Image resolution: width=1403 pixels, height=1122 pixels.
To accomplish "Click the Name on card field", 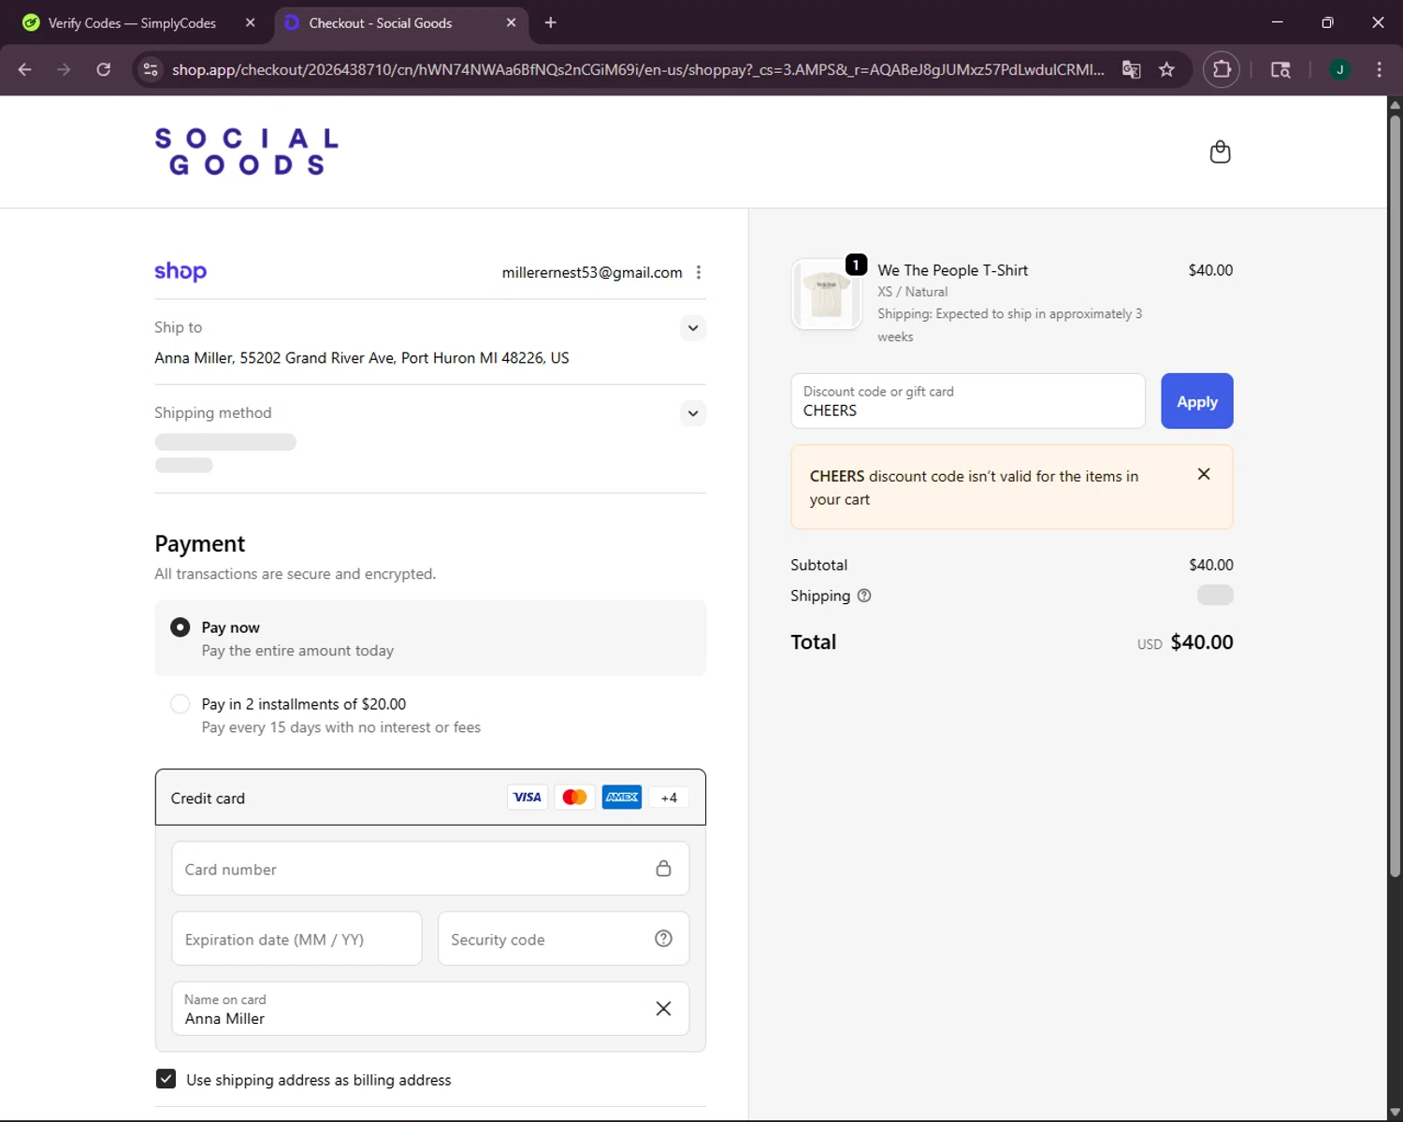I will (x=430, y=1008).
